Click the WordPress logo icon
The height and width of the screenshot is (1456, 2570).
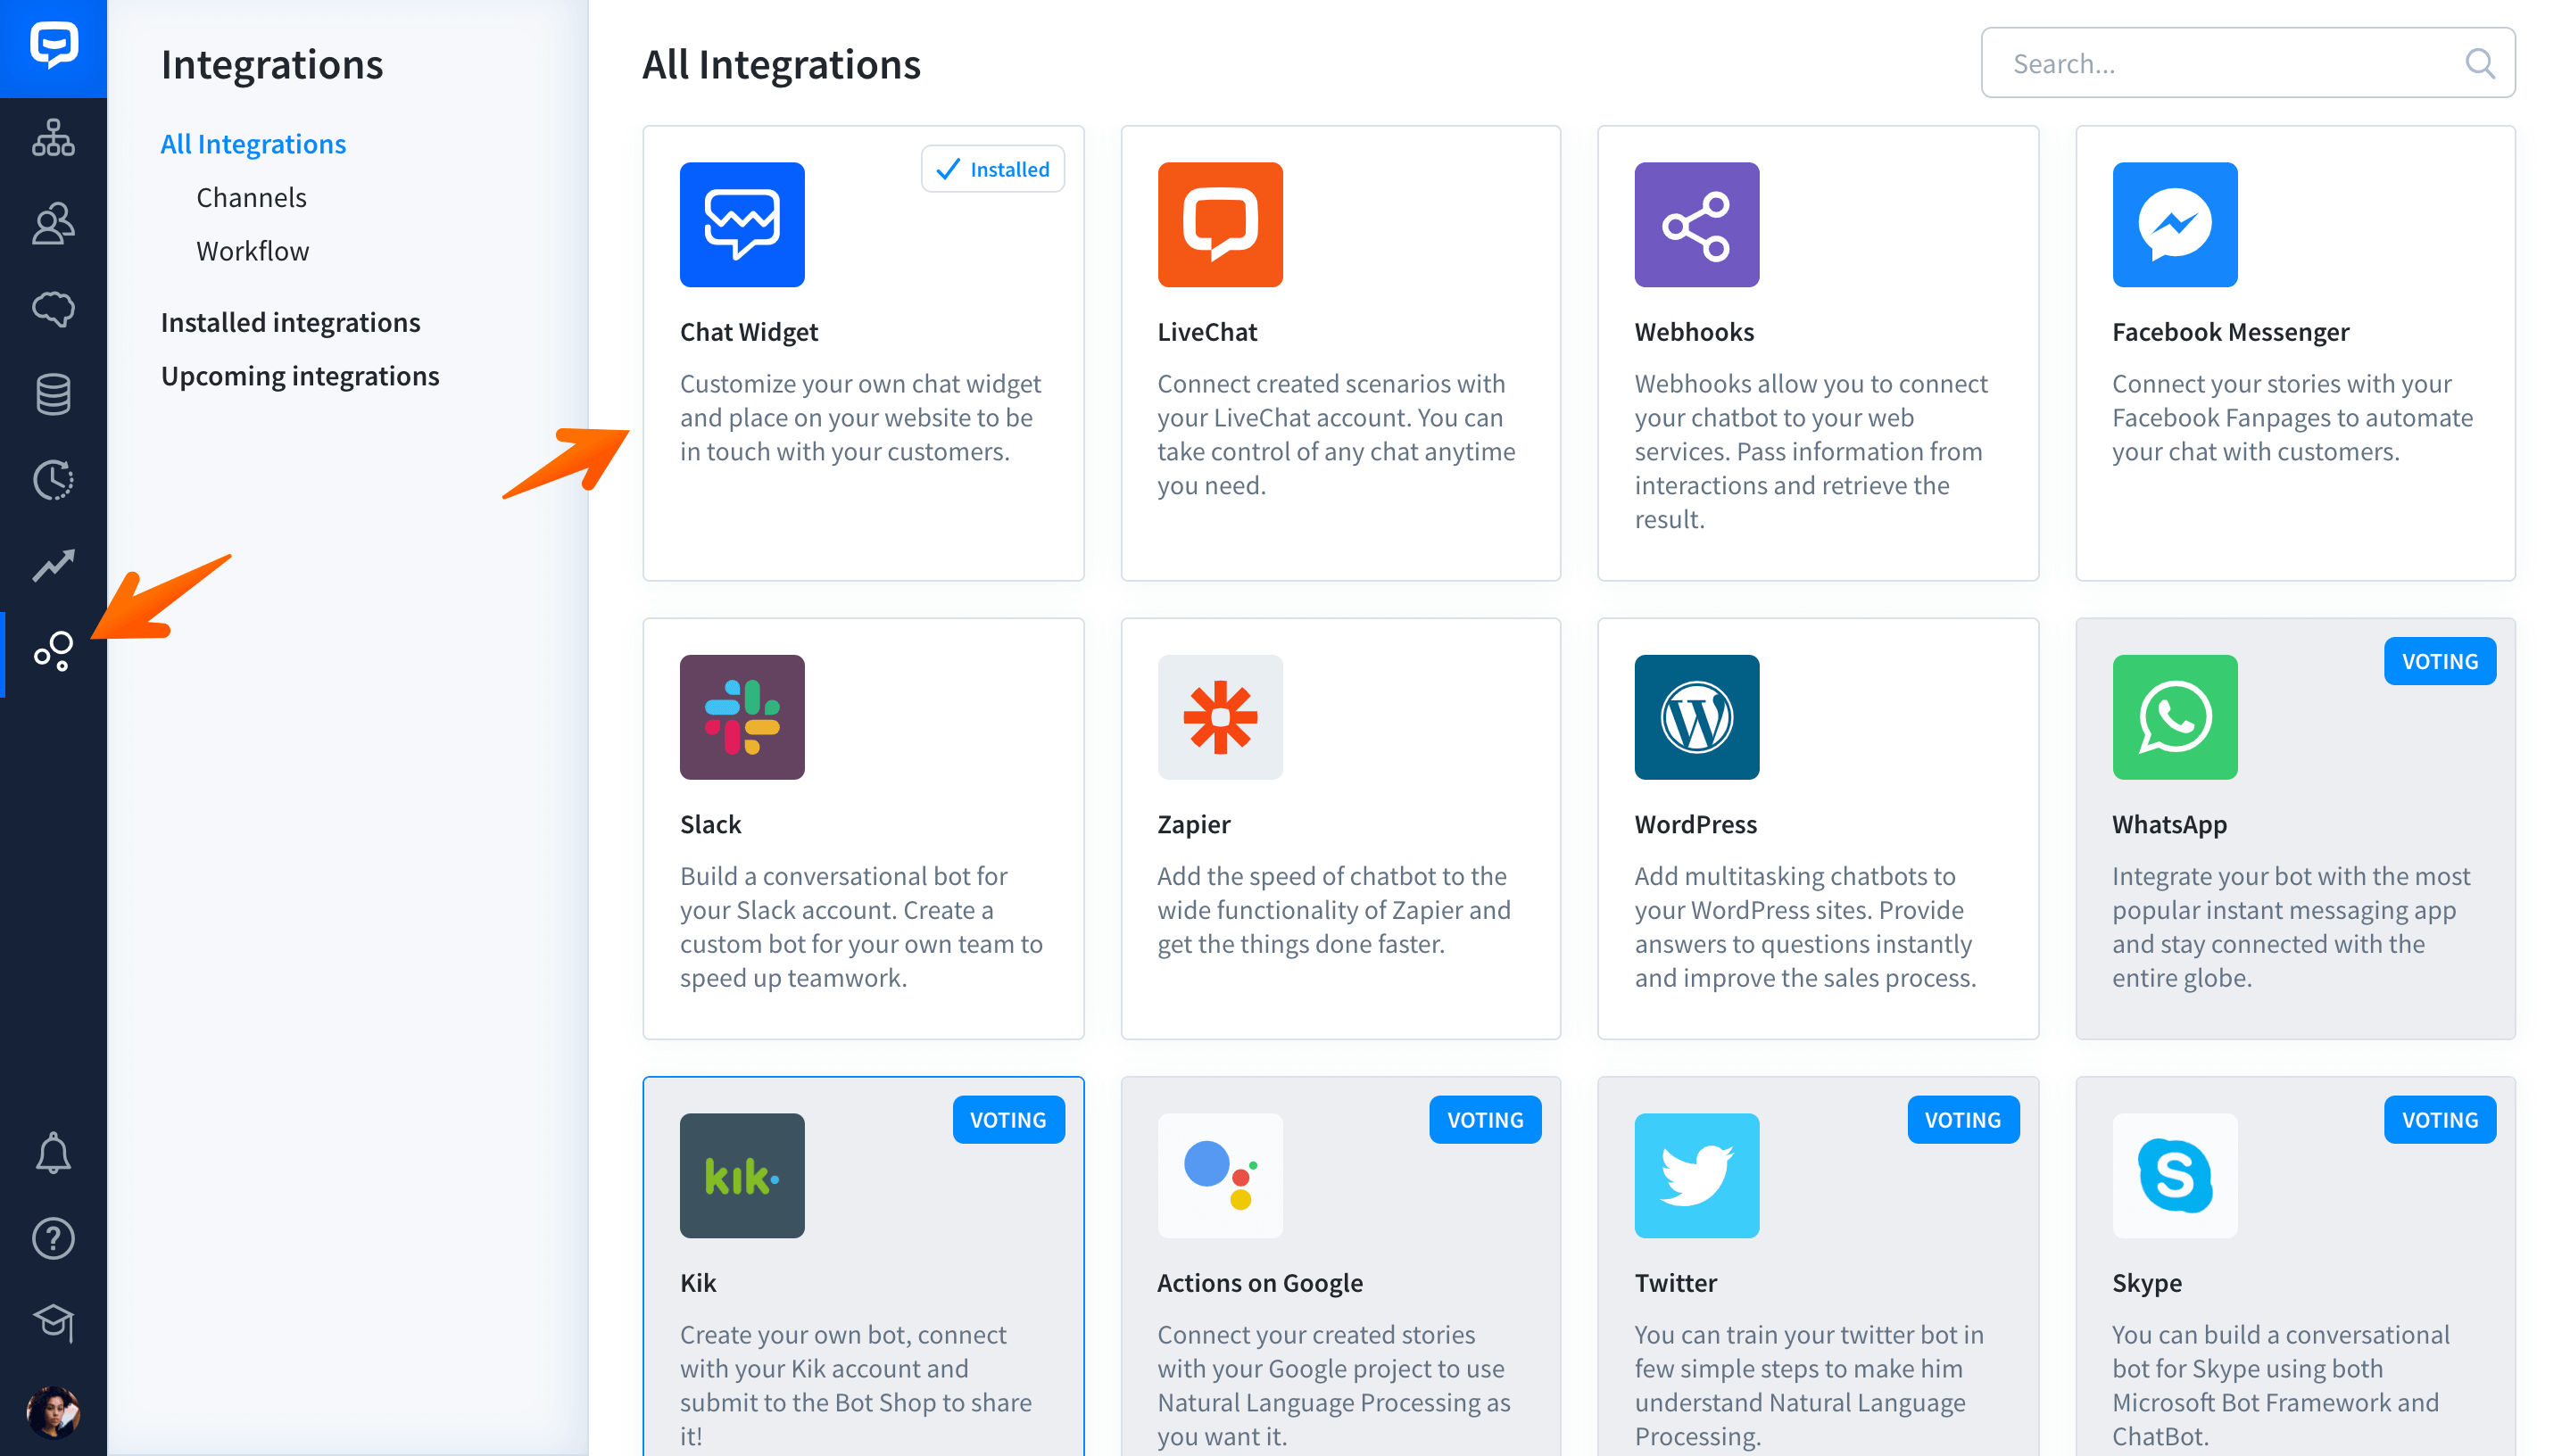(x=1697, y=717)
